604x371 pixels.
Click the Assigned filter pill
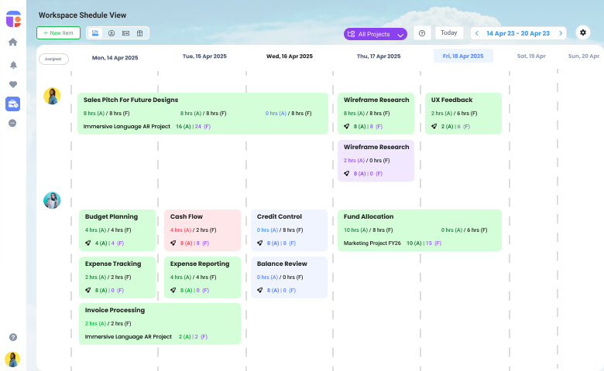53,59
